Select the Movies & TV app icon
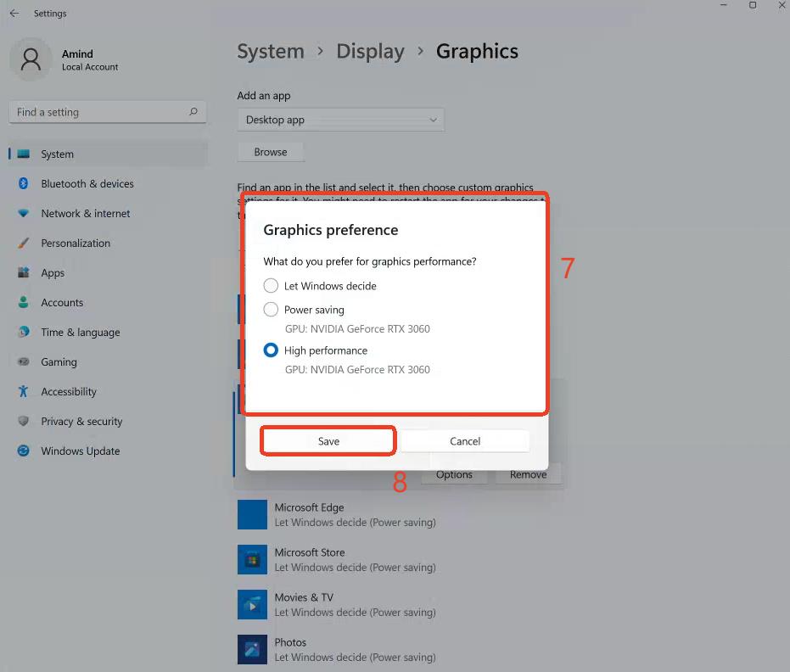The height and width of the screenshot is (672, 790). point(252,605)
